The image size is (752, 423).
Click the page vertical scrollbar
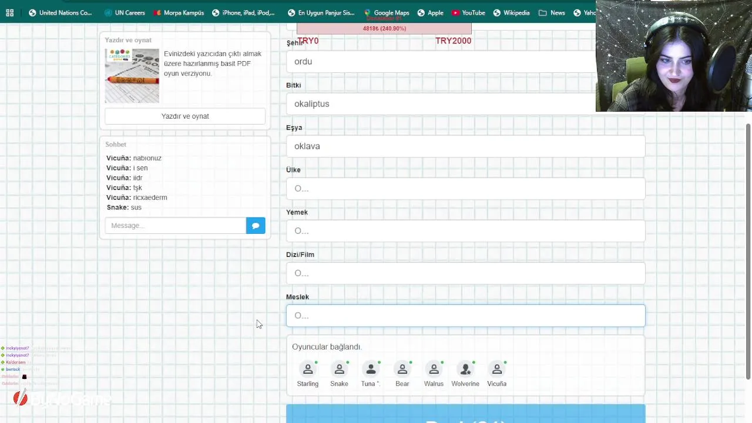click(748, 251)
